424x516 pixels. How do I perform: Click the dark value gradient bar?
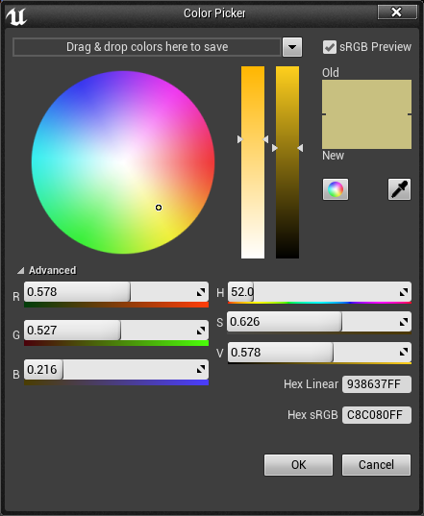coord(287,162)
